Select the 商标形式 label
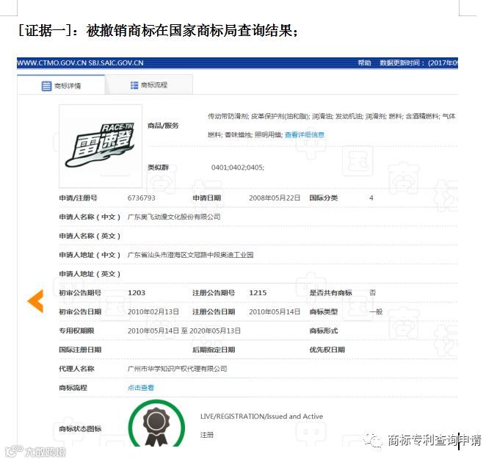This screenshot has width=497, height=462. coord(324,331)
